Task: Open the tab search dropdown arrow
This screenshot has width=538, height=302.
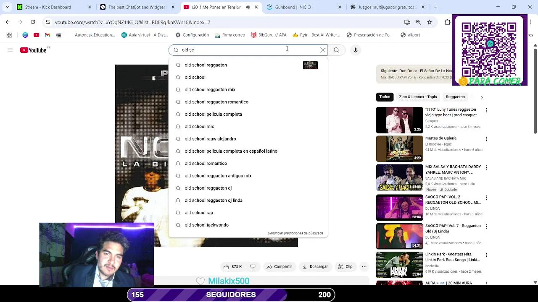Action: [x=7, y=7]
